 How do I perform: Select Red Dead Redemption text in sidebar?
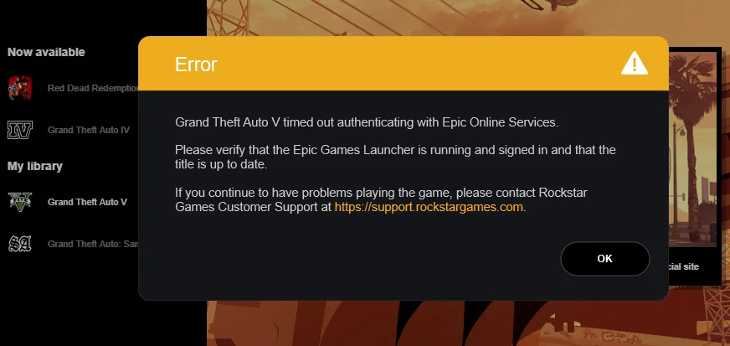[x=93, y=88]
